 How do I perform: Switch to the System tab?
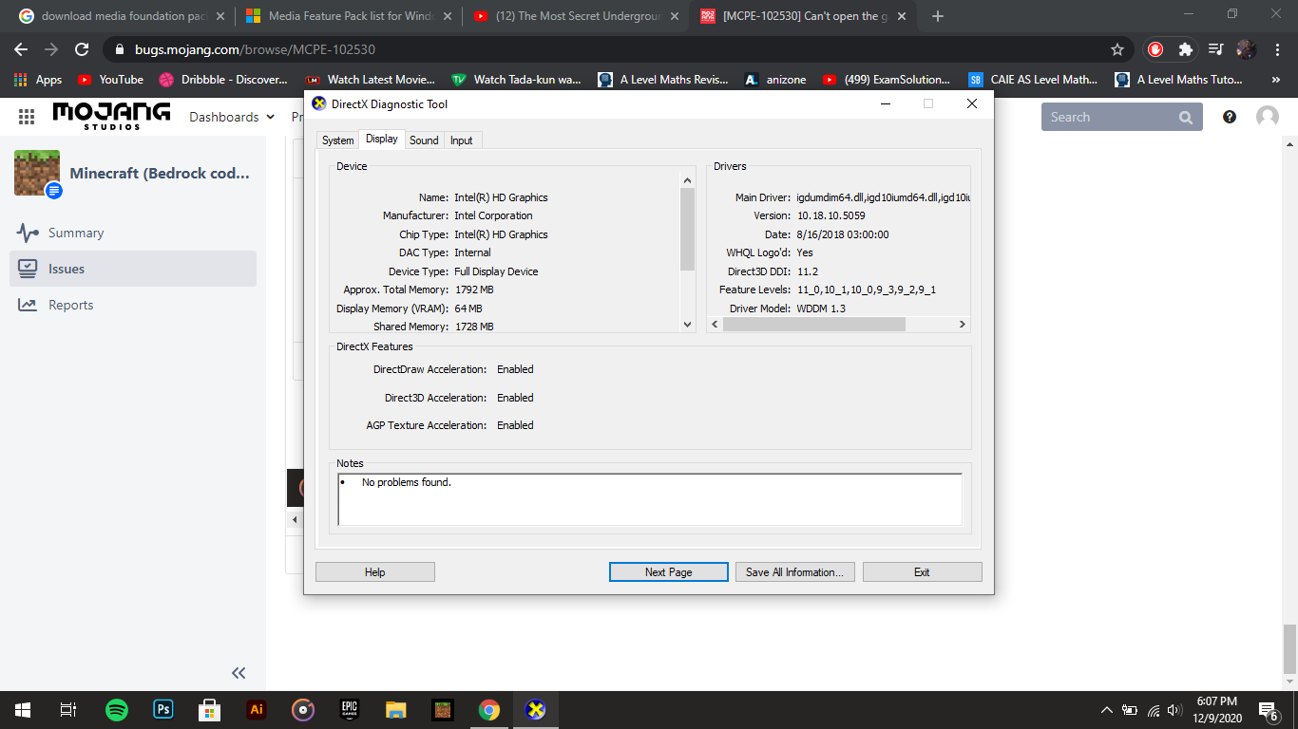click(x=337, y=140)
